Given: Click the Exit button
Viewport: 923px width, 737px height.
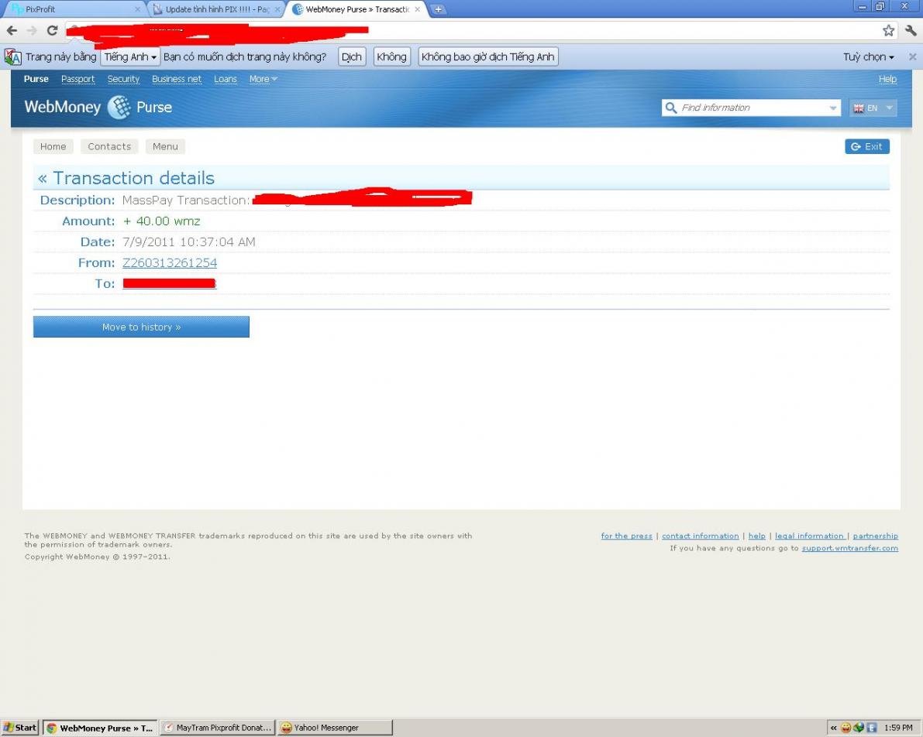Looking at the screenshot, I should point(867,146).
